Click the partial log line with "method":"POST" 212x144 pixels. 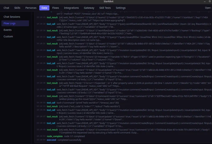[x=88, y=14]
